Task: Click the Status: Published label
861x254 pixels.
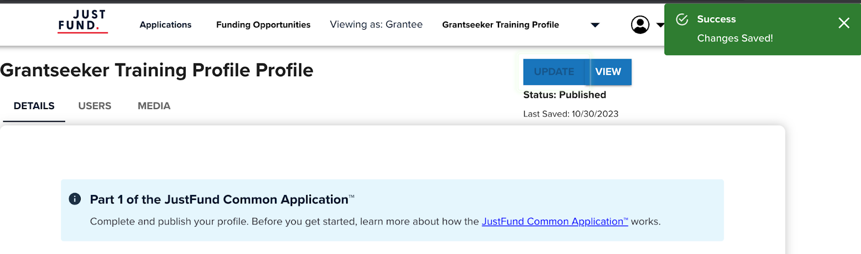Action: [564, 95]
